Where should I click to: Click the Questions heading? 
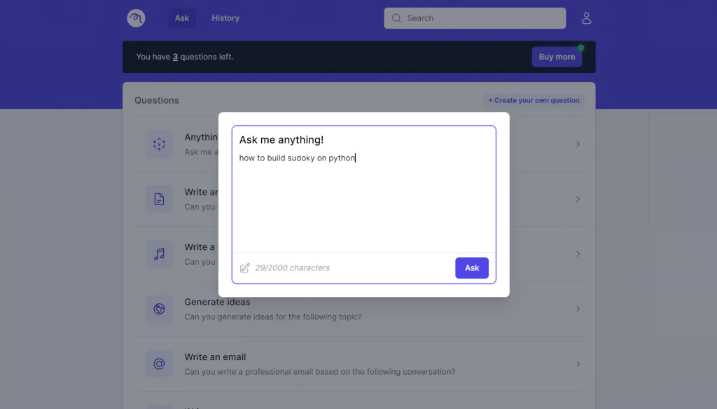(x=156, y=100)
